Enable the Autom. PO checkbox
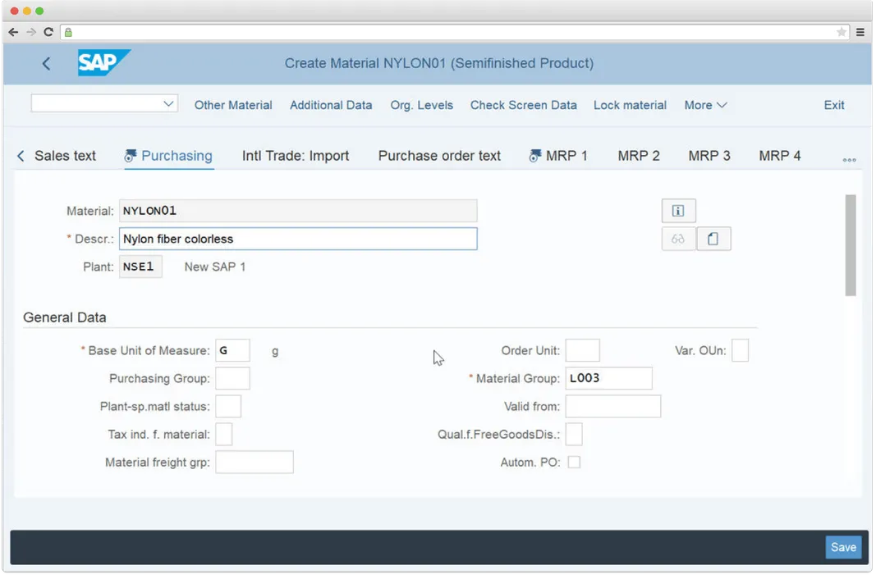The image size is (876, 579). [574, 462]
